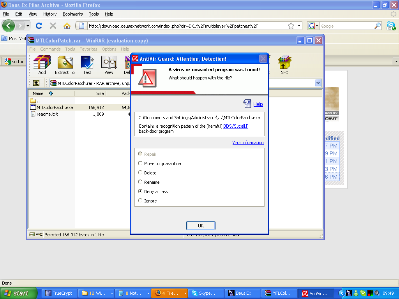Click the Virus information link
The height and width of the screenshot is (299, 399).
(248, 142)
